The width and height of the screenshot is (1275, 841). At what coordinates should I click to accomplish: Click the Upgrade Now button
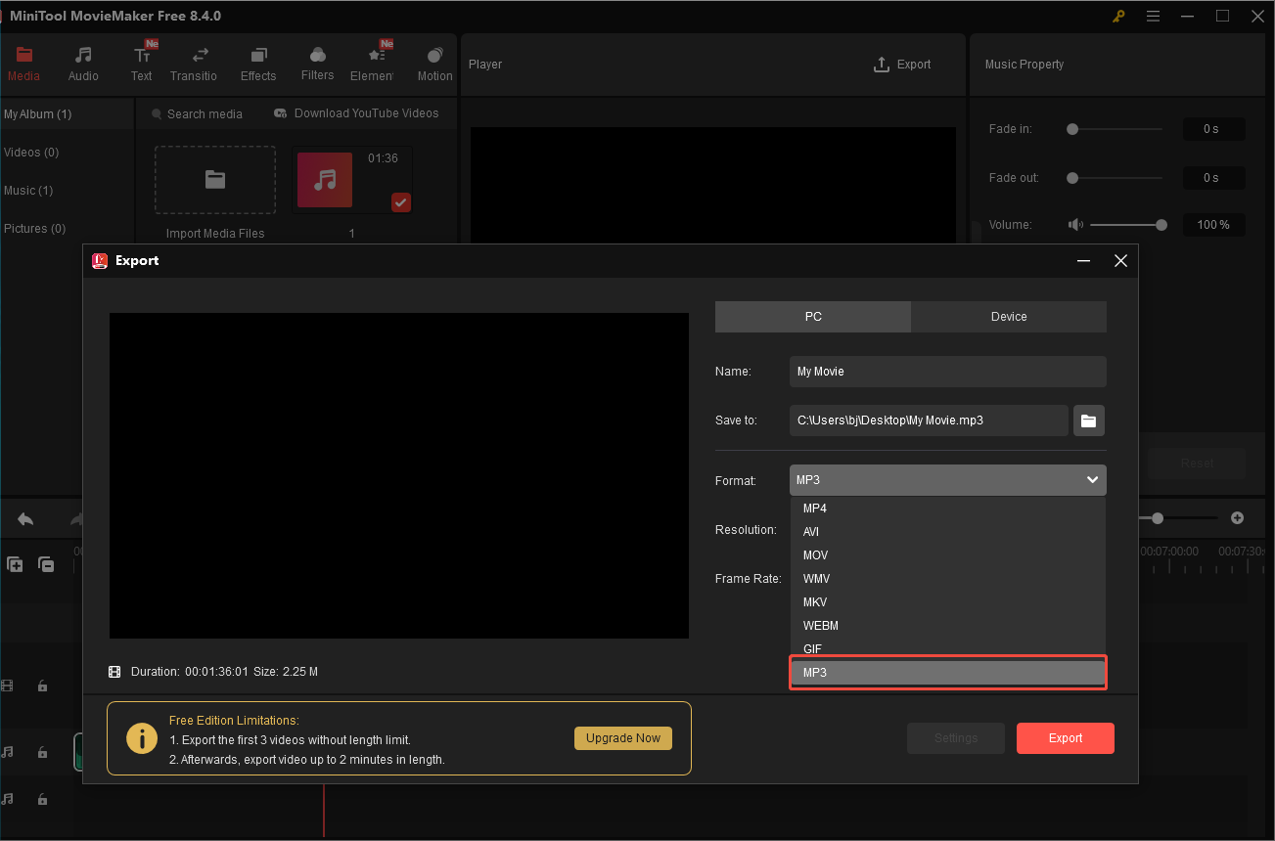622,737
